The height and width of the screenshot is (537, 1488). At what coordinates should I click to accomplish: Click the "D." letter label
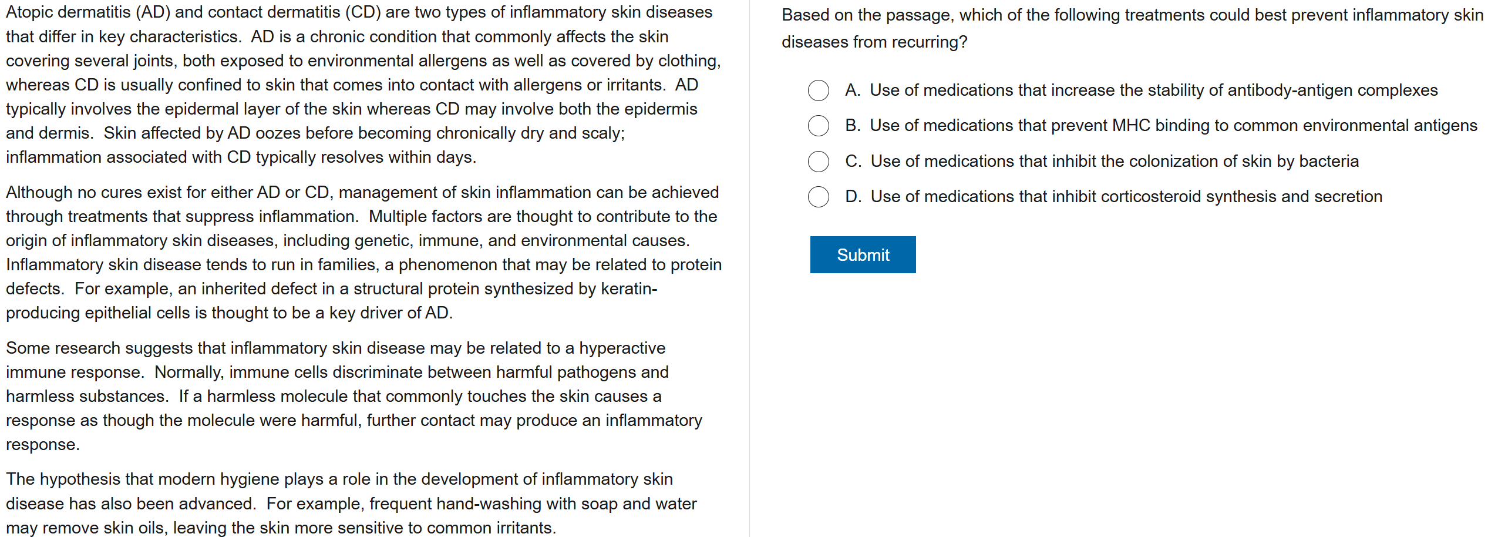pyautogui.click(x=853, y=197)
